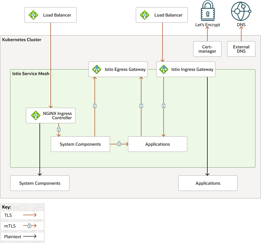Screen dimensions: 261x243
Task: Click System Components box inside Istio Service Mesh
Action: point(80,144)
